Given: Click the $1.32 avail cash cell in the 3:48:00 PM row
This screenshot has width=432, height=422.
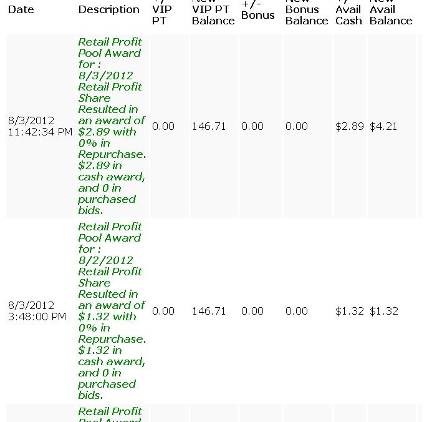Looking at the screenshot, I should click(349, 311).
